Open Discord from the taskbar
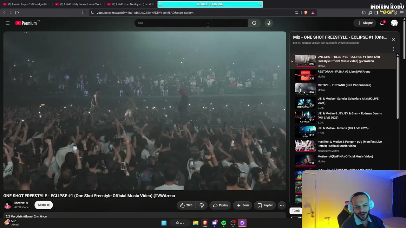This screenshot has height=228, width=406. pos(215,223)
